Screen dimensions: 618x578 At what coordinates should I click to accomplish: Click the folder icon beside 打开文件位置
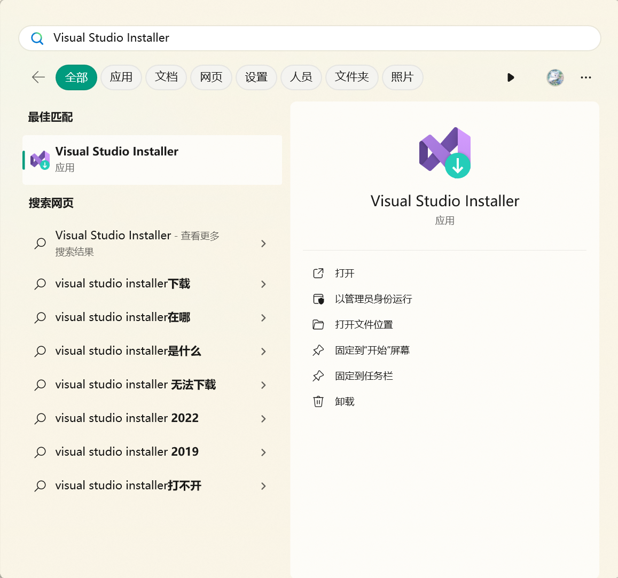[319, 324]
